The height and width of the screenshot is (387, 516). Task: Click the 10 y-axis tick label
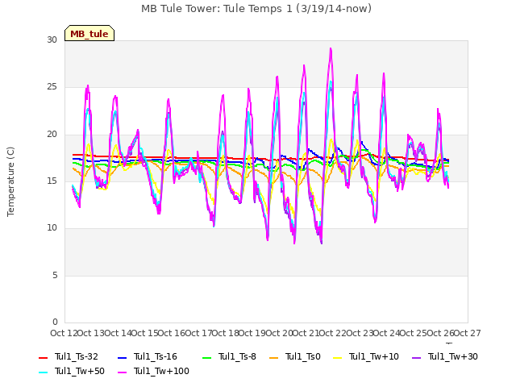point(52,227)
